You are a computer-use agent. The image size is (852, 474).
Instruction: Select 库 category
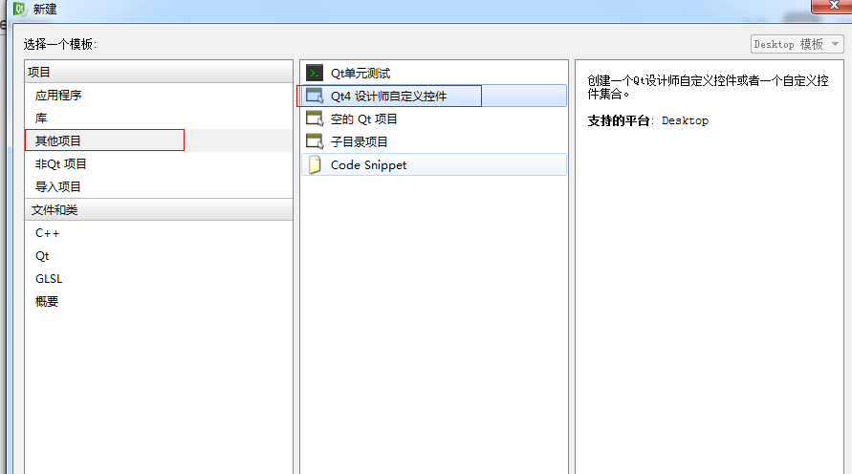159,118
